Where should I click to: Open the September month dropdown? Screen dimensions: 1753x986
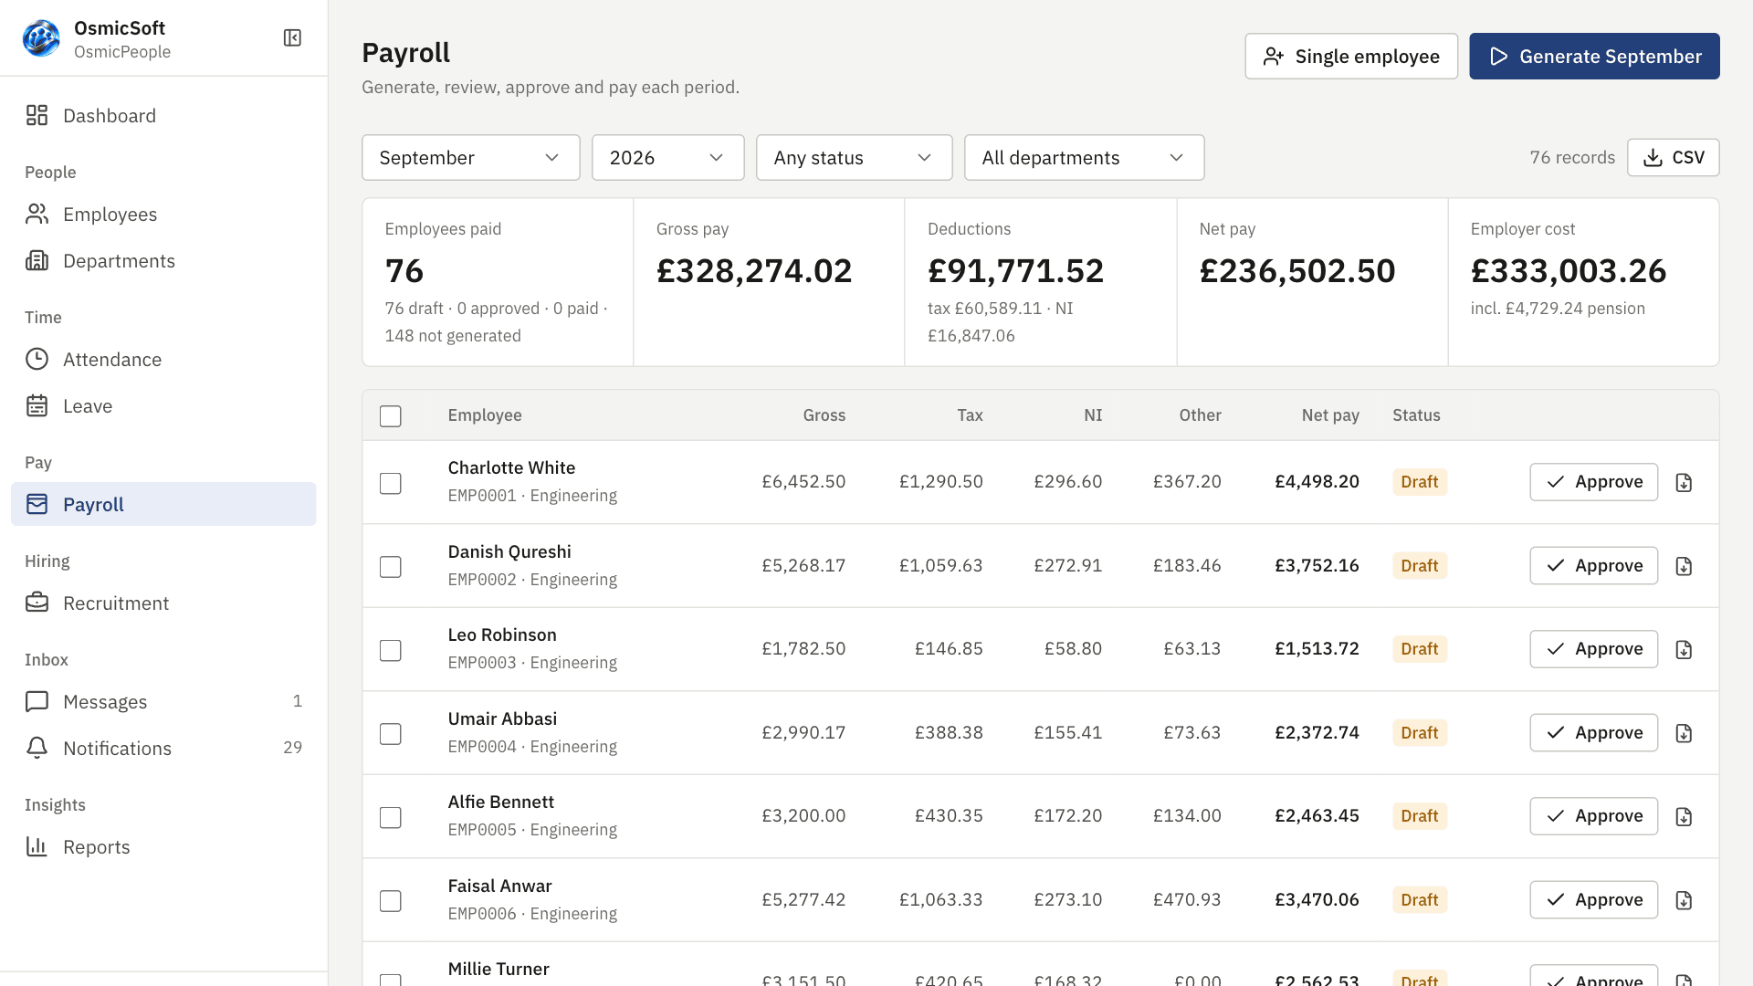471,158
